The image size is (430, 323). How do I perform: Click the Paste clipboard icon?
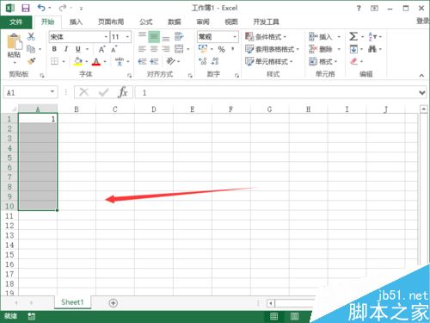tap(15, 42)
